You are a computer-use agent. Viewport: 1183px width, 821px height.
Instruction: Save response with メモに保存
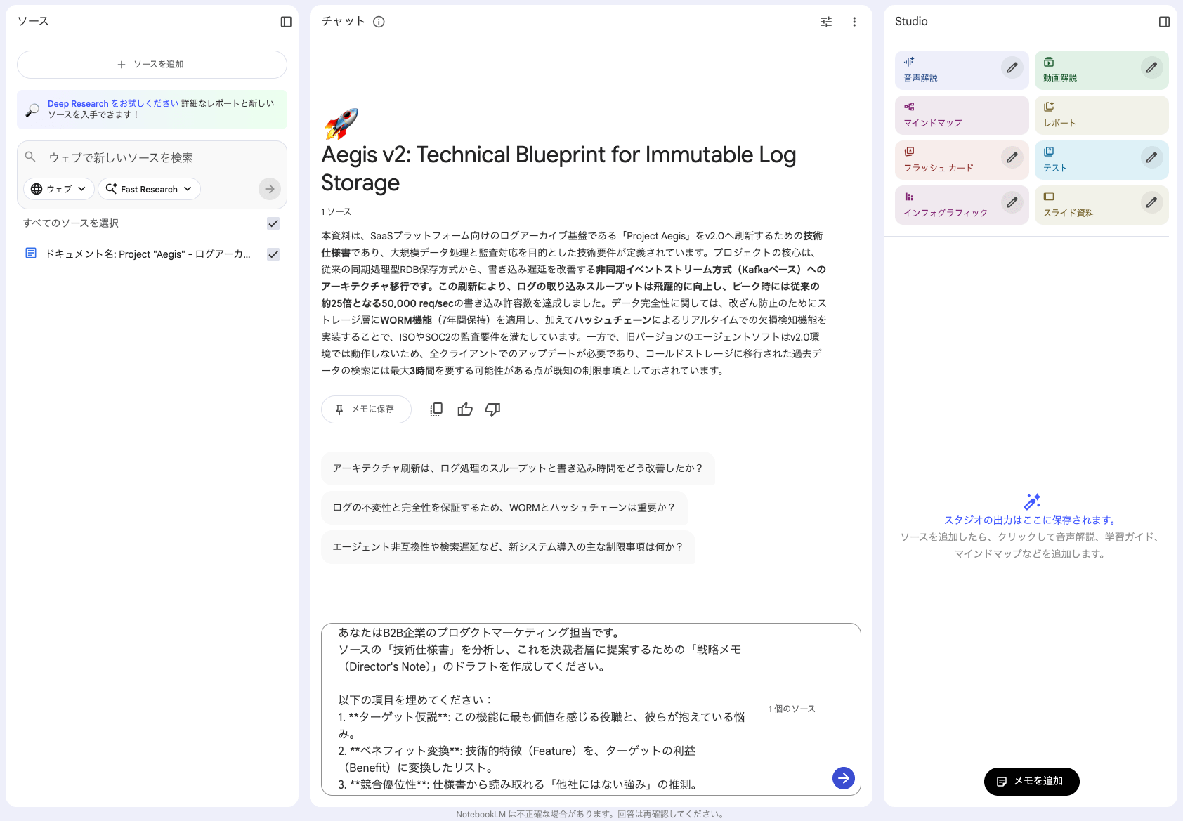click(x=366, y=409)
